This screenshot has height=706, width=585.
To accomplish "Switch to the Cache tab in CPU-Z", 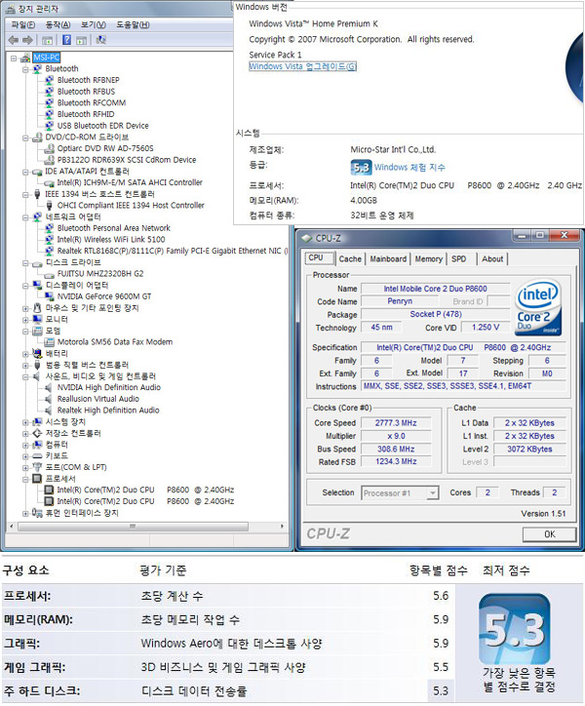I will click(x=350, y=258).
